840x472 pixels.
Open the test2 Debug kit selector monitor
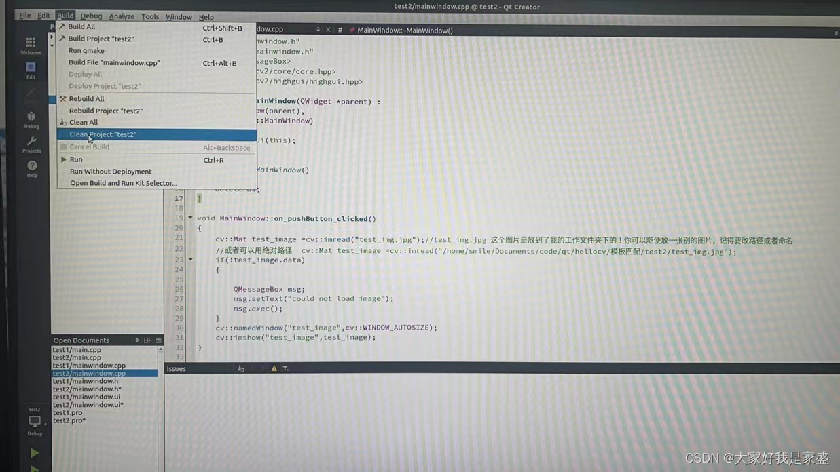[x=35, y=422]
